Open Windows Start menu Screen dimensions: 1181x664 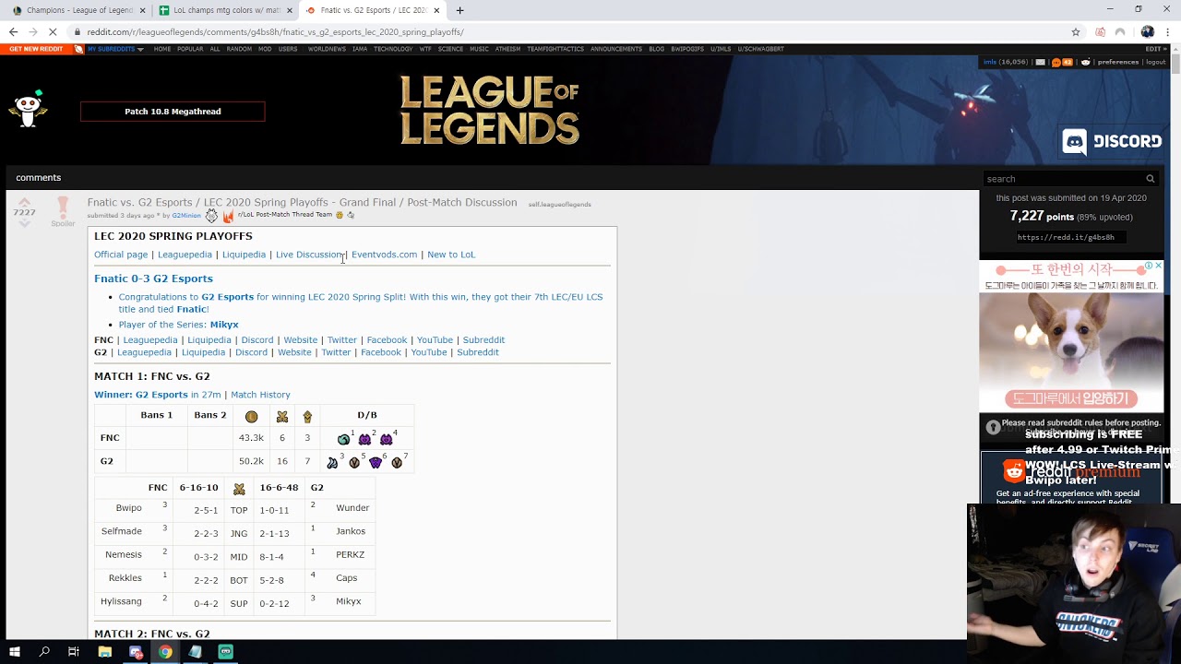click(15, 652)
